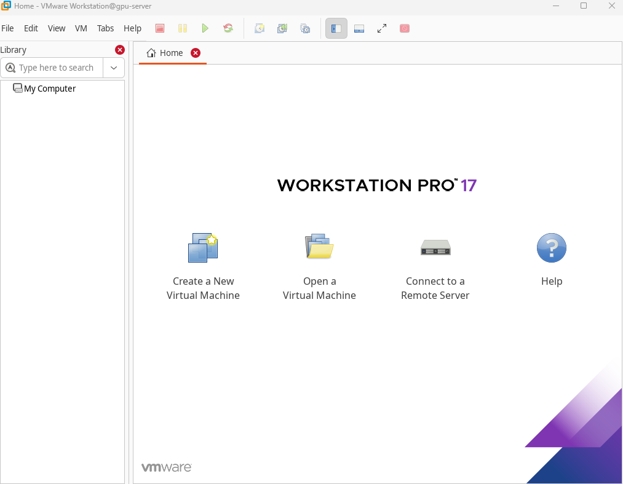Click in the 'Type here to search' field

point(56,68)
